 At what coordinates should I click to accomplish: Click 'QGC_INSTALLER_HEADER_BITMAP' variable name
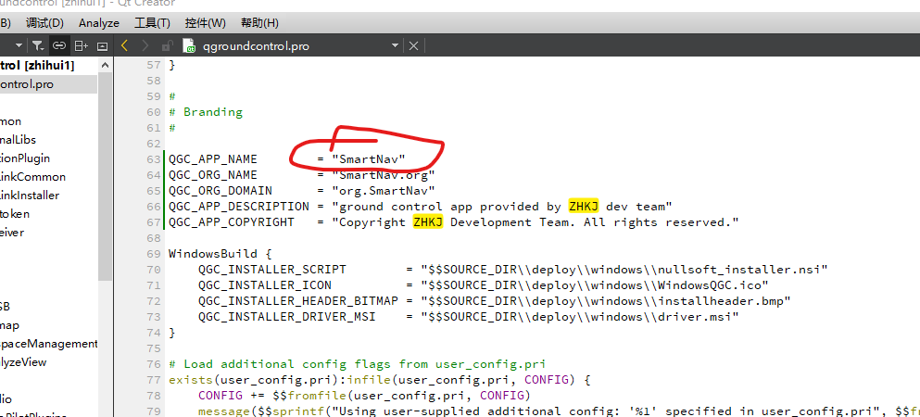(x=297, y=301)
